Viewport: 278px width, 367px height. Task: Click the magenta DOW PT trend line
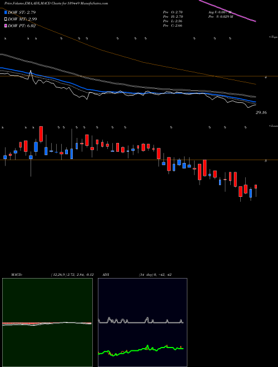[x=227, y=11]
